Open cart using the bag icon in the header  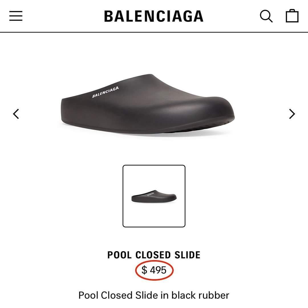point(292,16)
